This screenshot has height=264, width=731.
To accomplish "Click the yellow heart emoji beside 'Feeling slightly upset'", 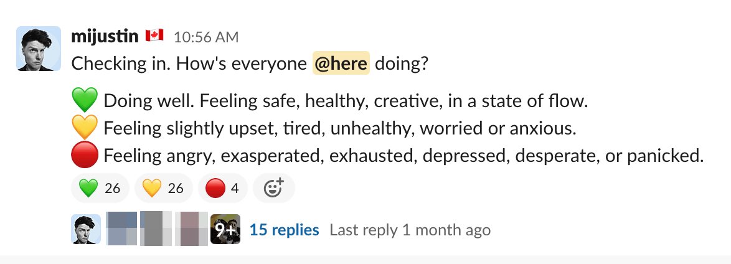I will click(x=85, y=128).
